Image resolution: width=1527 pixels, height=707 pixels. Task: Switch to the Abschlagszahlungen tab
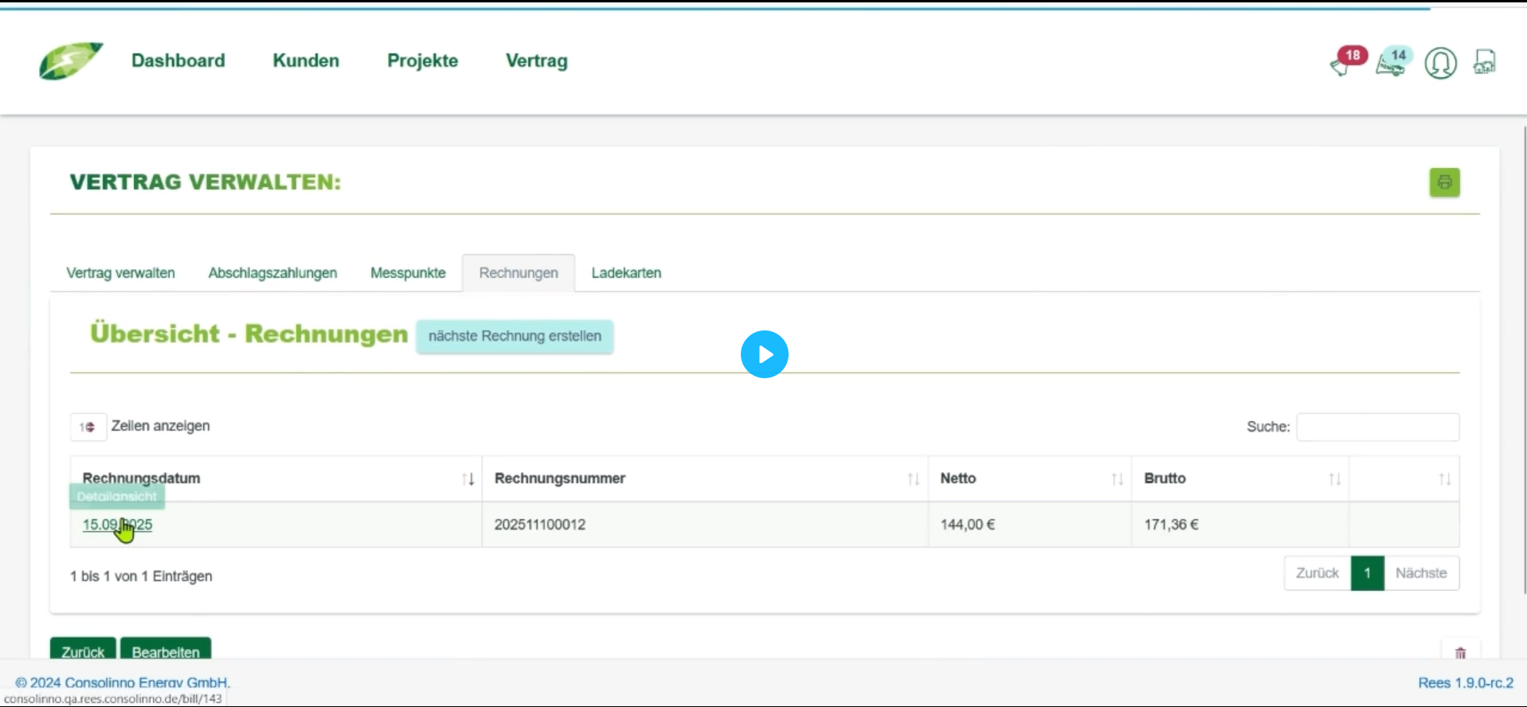[x=272, y=273]
